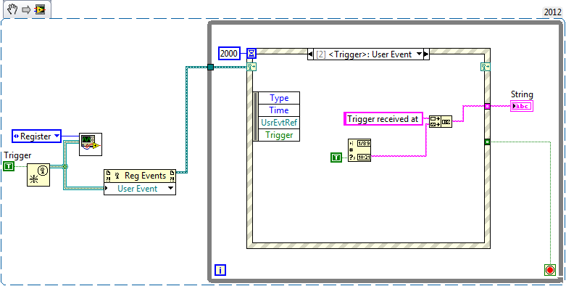Click the 'Trigger received at' string constant
This screenshot has height=286, width=566.
point(383,118)
